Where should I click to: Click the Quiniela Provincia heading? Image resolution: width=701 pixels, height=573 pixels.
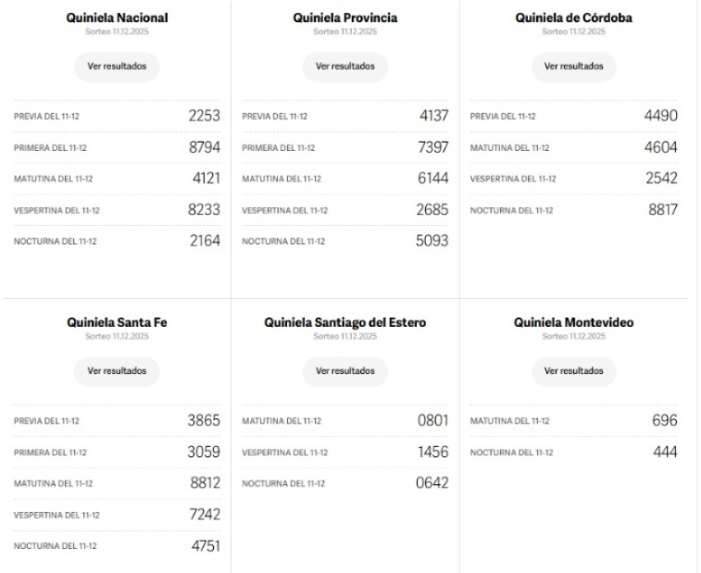[x=345, y=18]
